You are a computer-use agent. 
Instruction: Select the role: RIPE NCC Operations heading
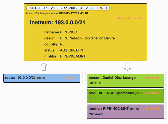pyautogui.click(x=111, y=93)
